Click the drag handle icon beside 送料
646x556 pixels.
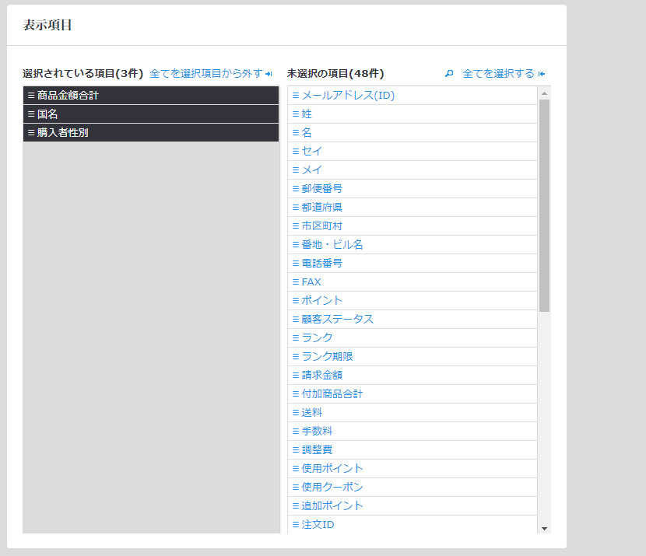tap(296, 413)
